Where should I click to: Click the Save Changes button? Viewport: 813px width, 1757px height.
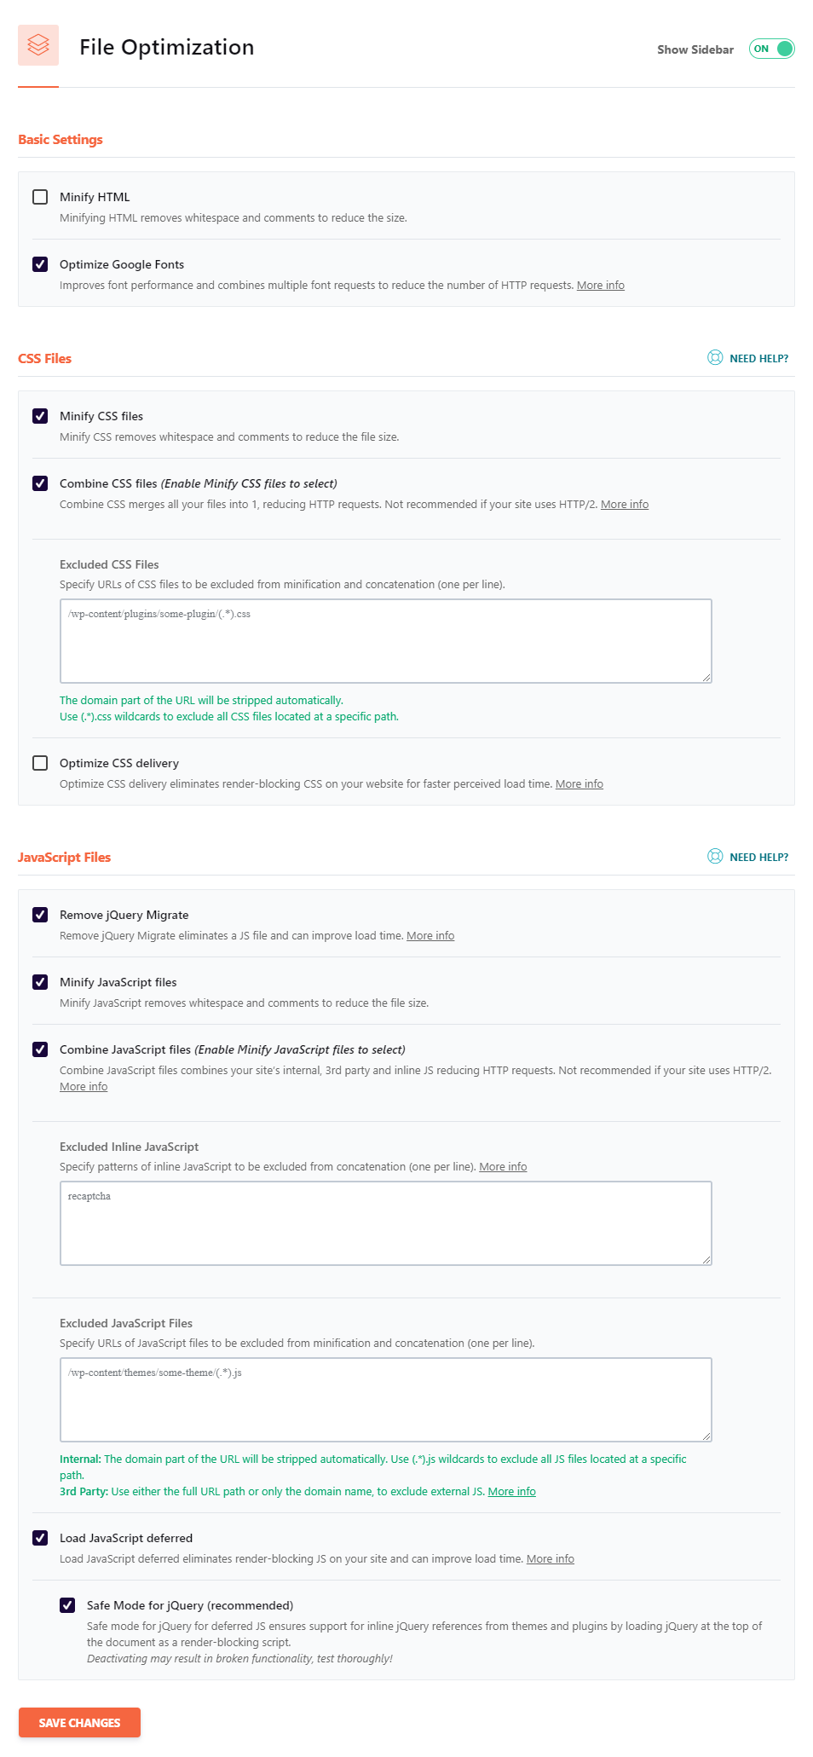79,1722
